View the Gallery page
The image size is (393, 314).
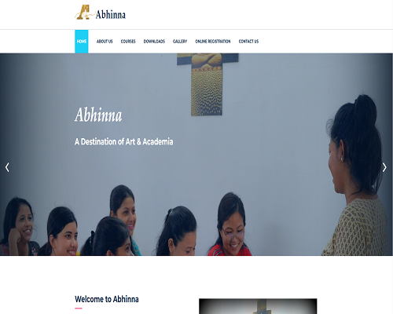click(180, 42)
